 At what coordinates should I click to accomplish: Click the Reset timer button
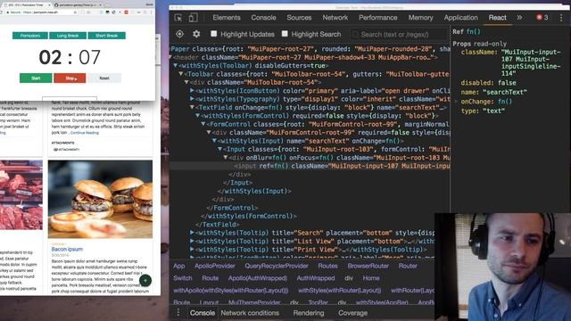(x=104, y=78)
